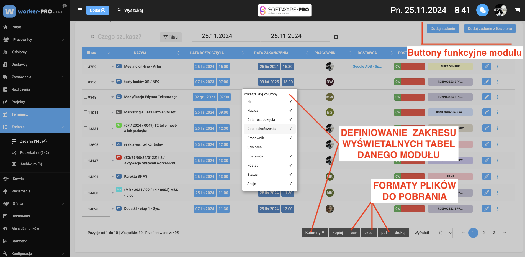The height and width of the screenshot is (257, 525).
Task: Open Poczekalnia (642) in sidebar
Action: pyautogui.click(x=34, y=153)
